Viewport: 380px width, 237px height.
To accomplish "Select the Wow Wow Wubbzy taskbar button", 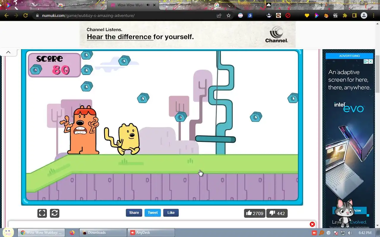I will [41, 233].
